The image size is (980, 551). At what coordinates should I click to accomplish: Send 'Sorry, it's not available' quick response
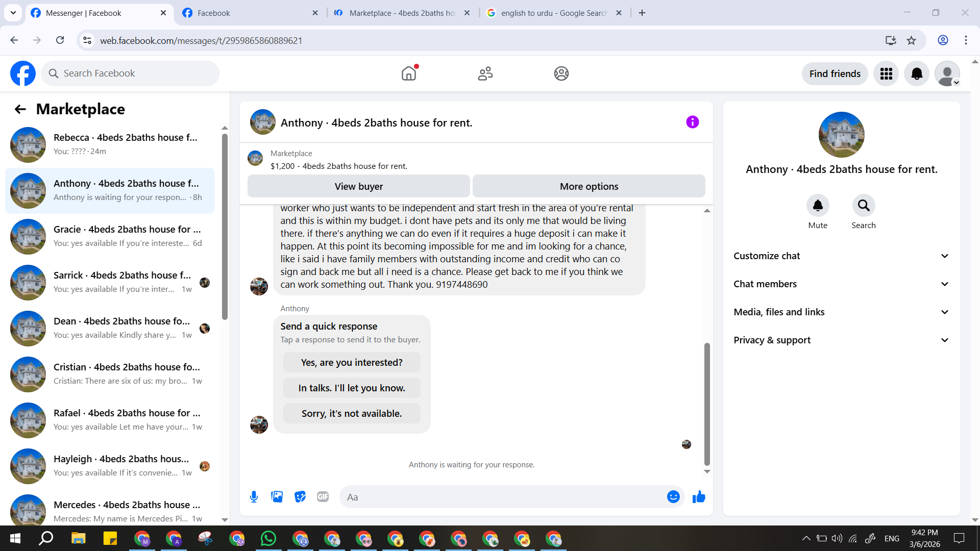352,413
